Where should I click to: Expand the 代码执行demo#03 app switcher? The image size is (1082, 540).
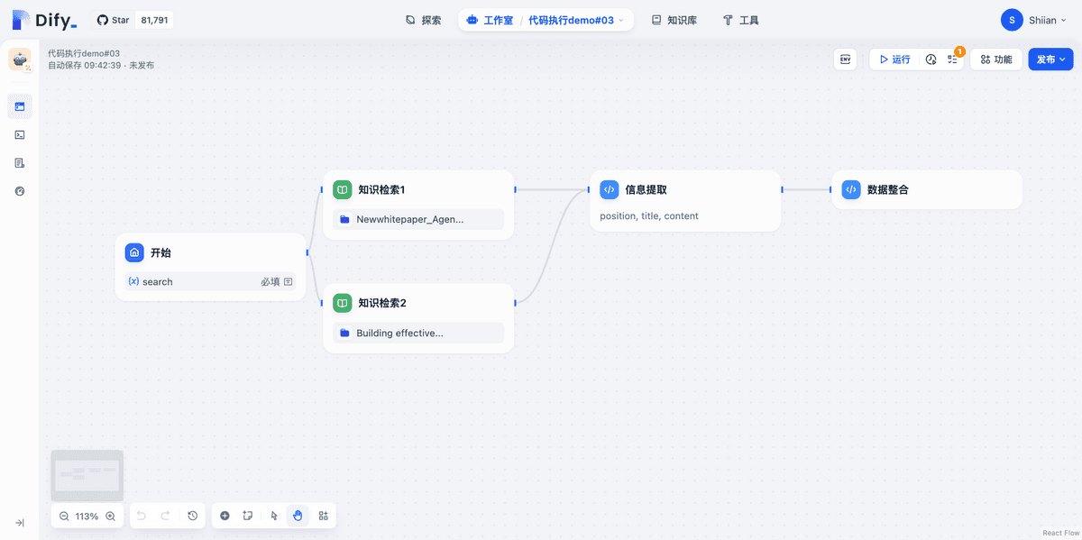pyautogui.click(x=575, y=20)
